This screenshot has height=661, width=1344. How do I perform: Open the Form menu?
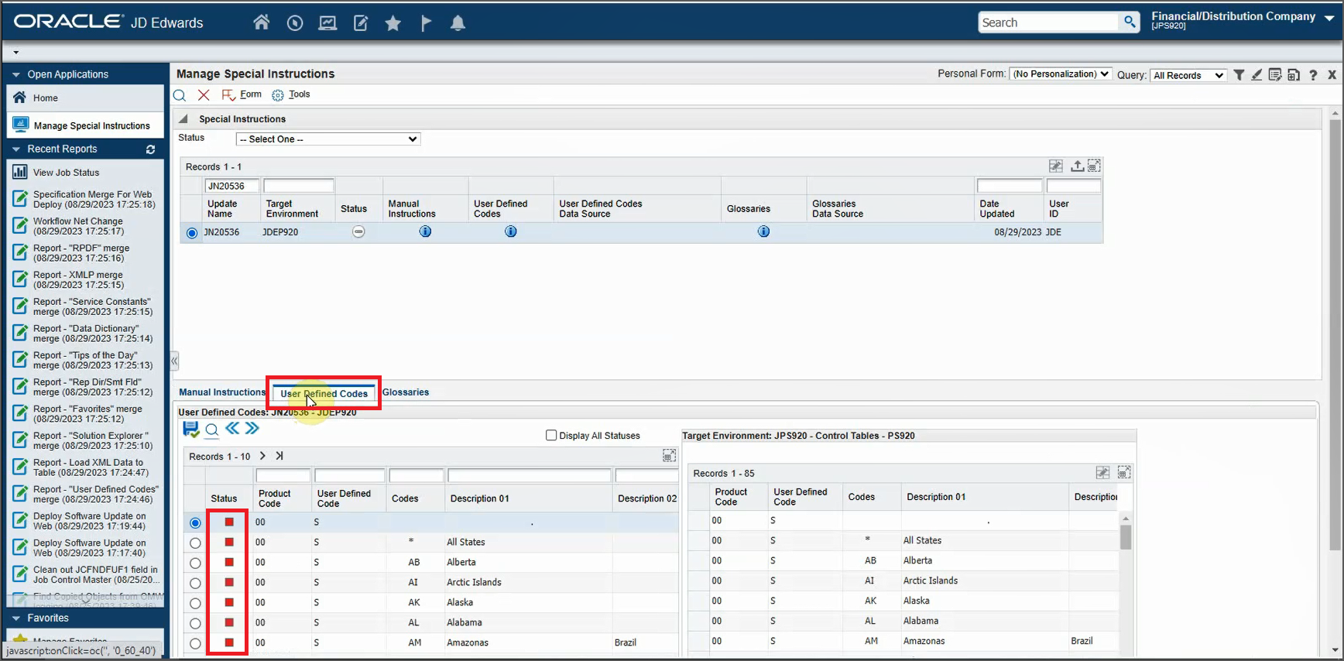coord(242,94)
